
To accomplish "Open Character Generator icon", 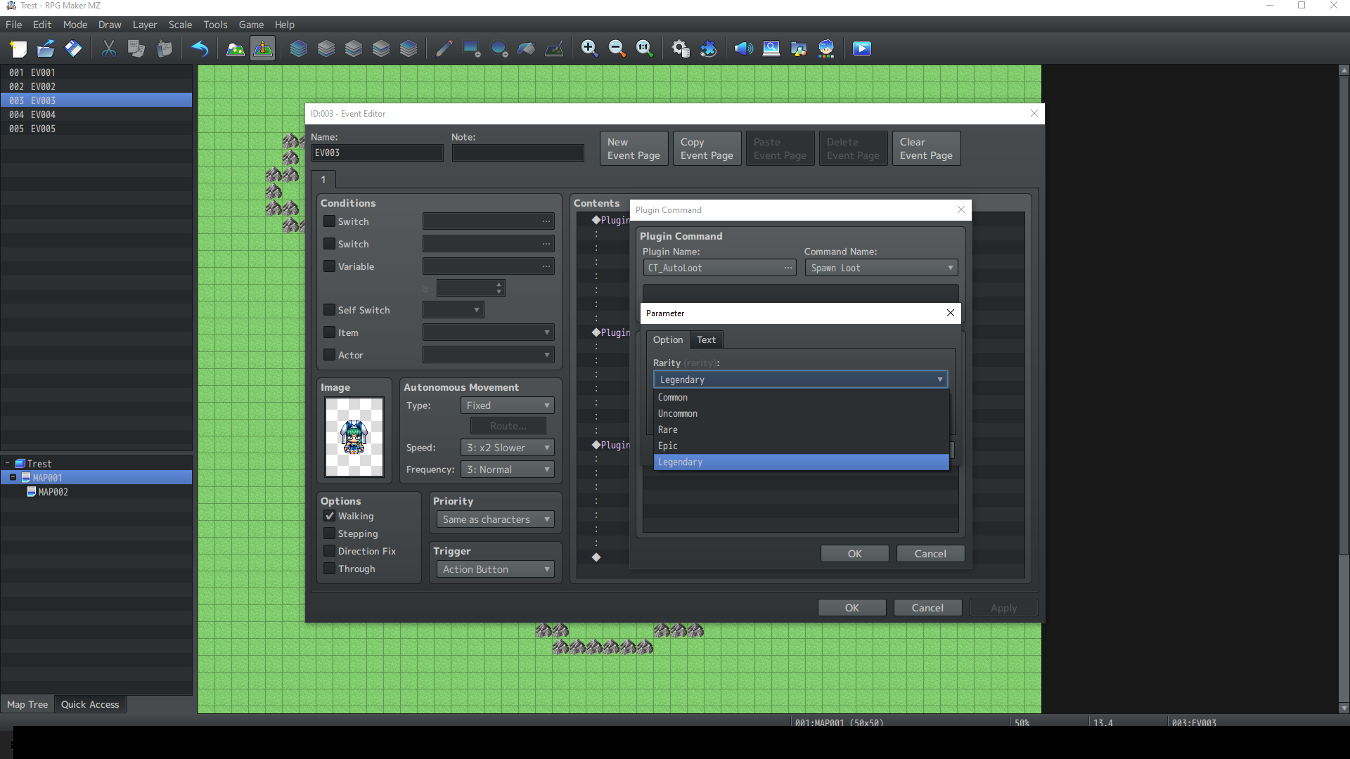I will pyautogui.click(x=826, y=48).
